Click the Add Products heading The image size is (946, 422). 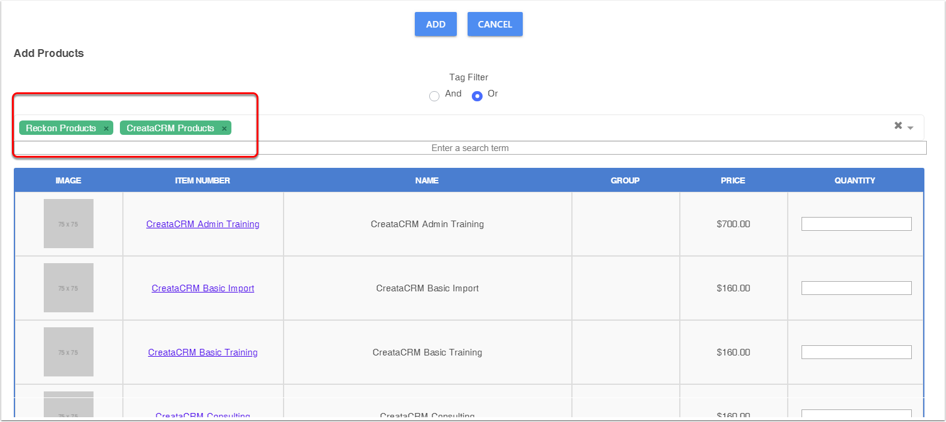[x=49, y=53]
